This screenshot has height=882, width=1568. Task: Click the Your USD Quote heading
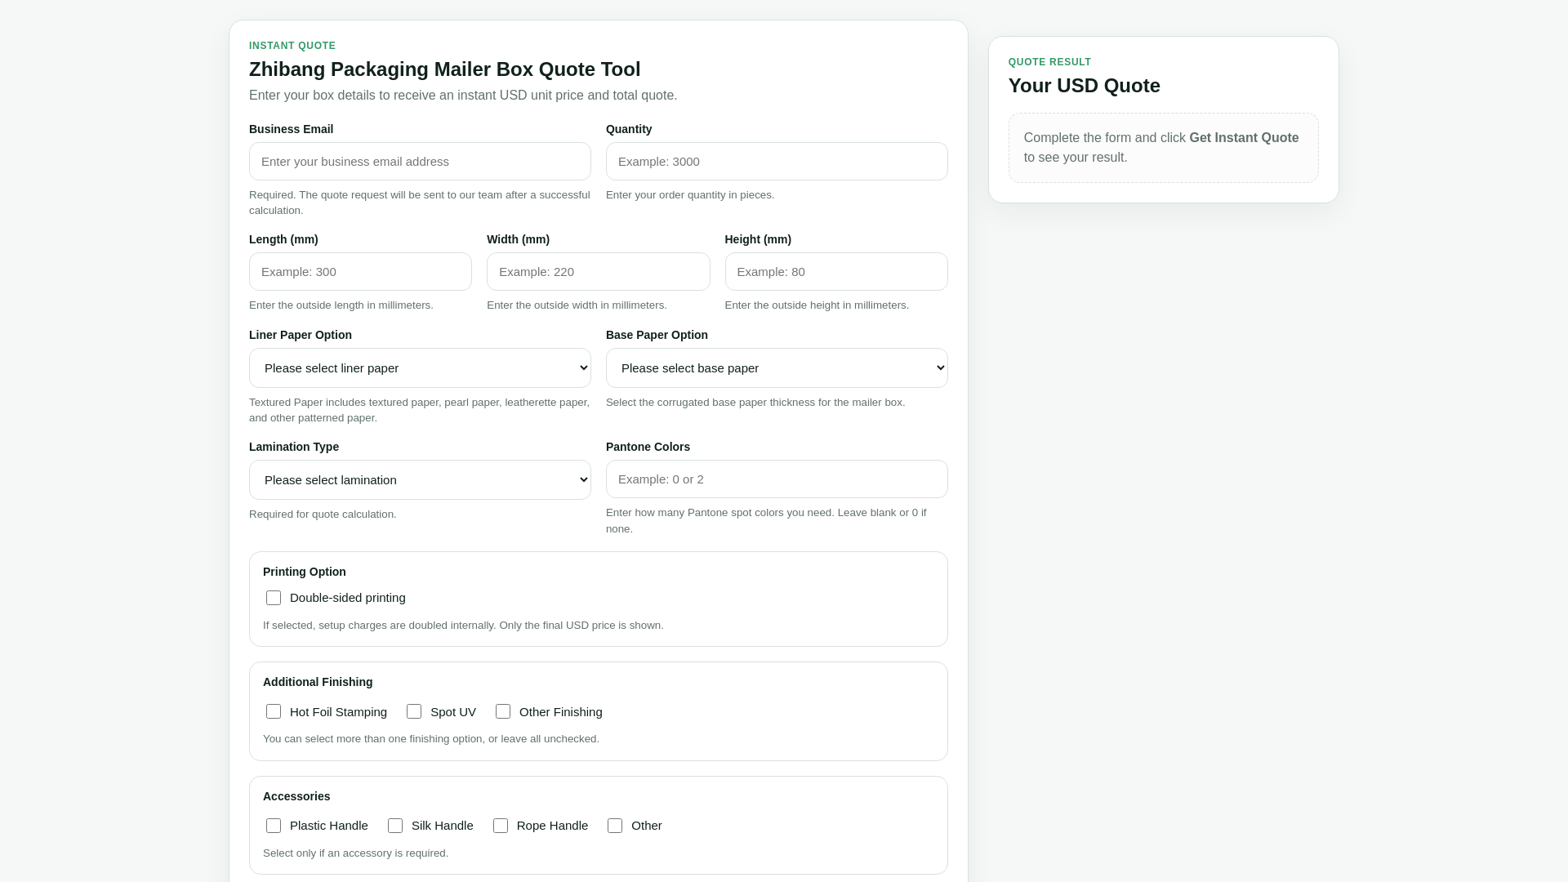pos(1085,86)
